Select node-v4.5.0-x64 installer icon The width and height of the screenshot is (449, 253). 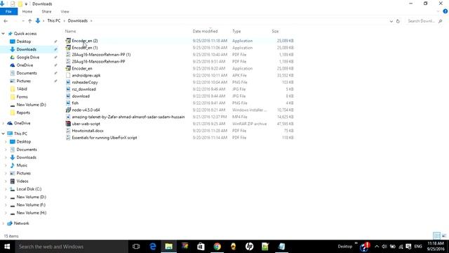tap(68, 110)
